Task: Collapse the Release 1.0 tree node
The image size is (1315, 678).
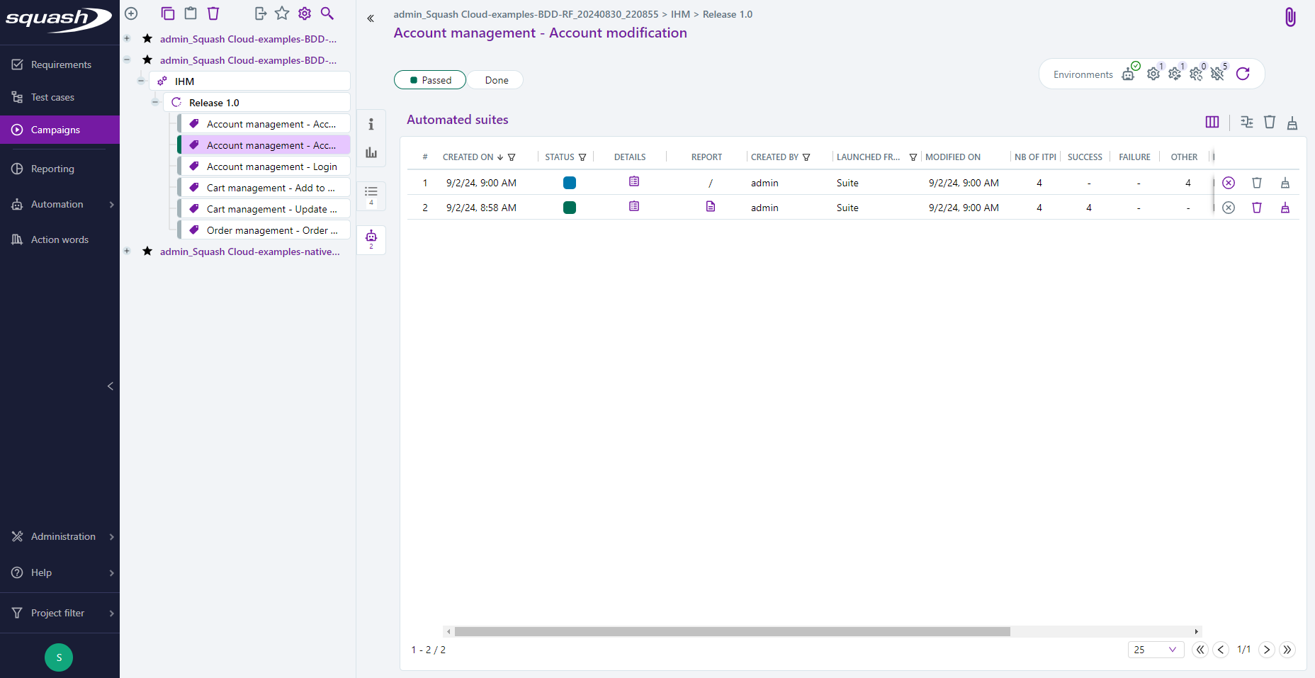Action: pyautogui.click(x=155, y=101)
